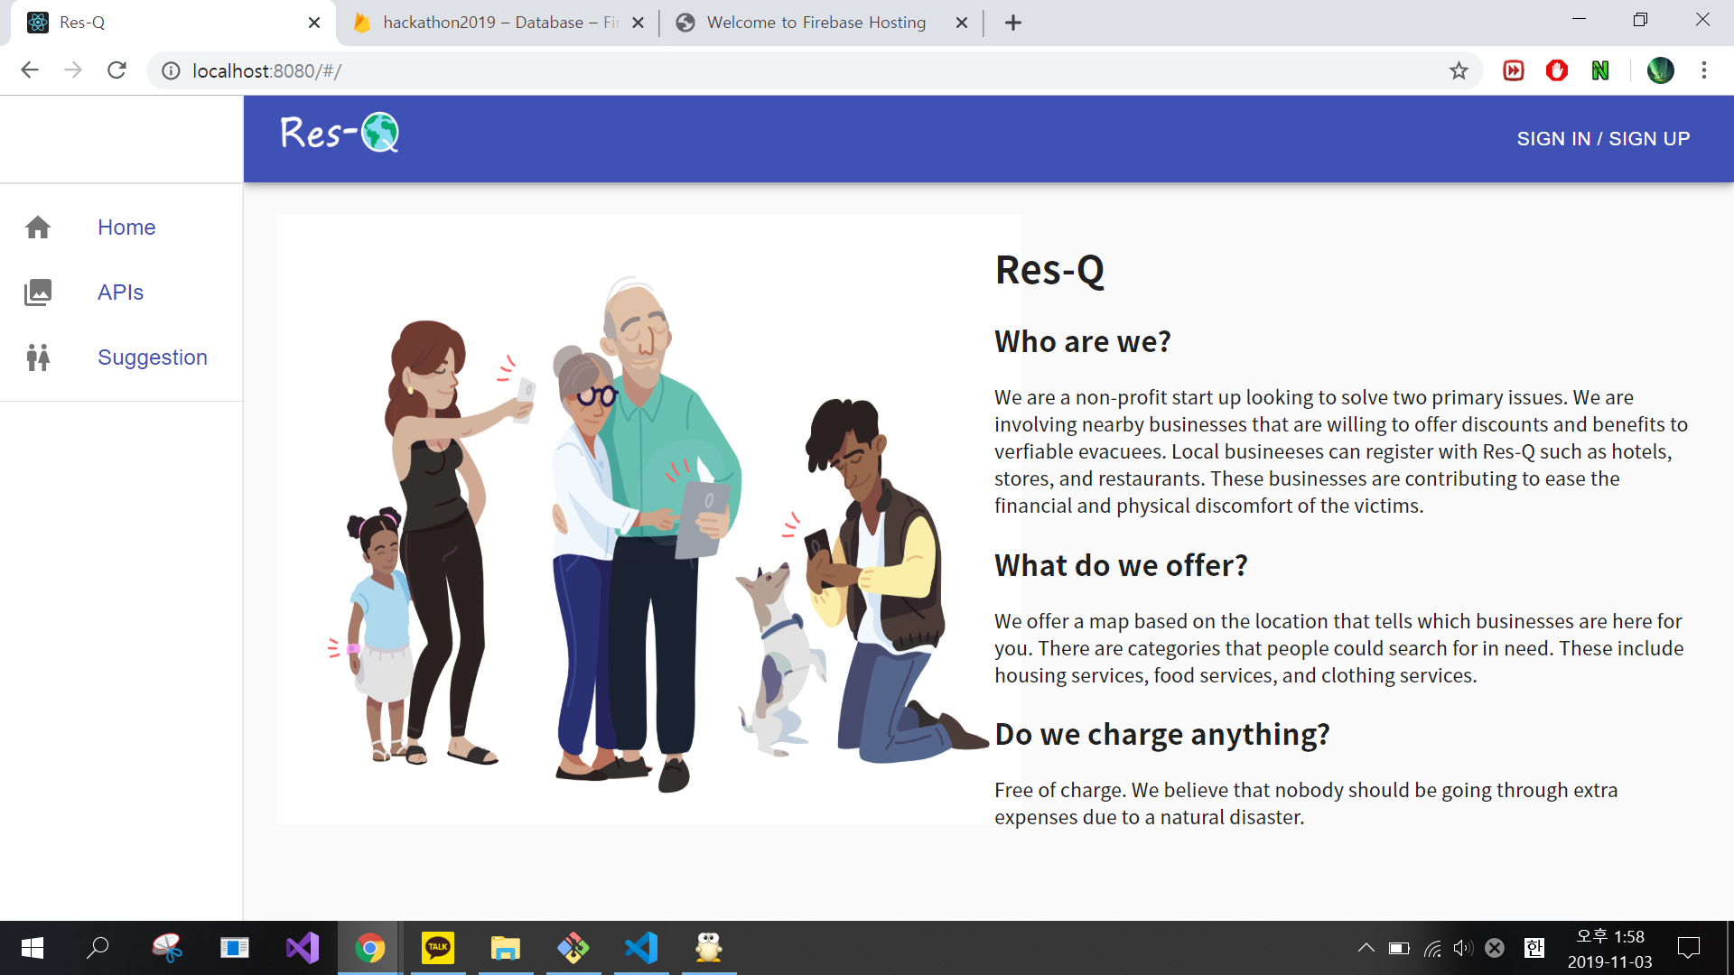1734x975 pixels.
Task: Click the Suggestion people icon in sidebar
Action: tap(38, 357)
